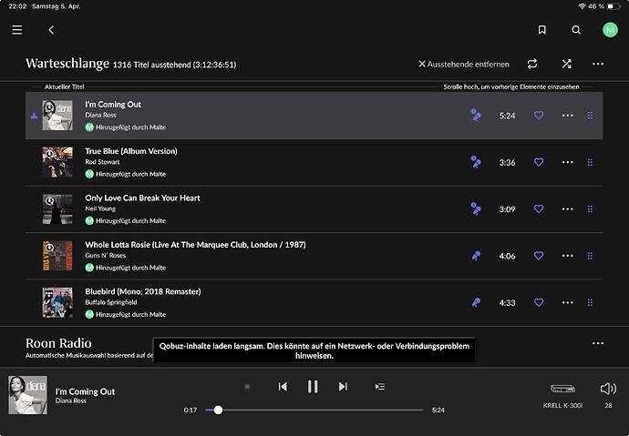Click total time 5:24 beside progress bar
The image size is (629, 436).
(438, 410)
